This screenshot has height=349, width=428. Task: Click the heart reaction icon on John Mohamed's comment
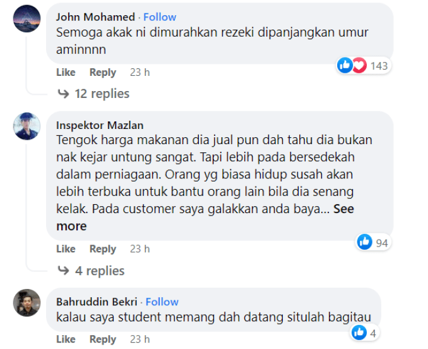point(359,65)
